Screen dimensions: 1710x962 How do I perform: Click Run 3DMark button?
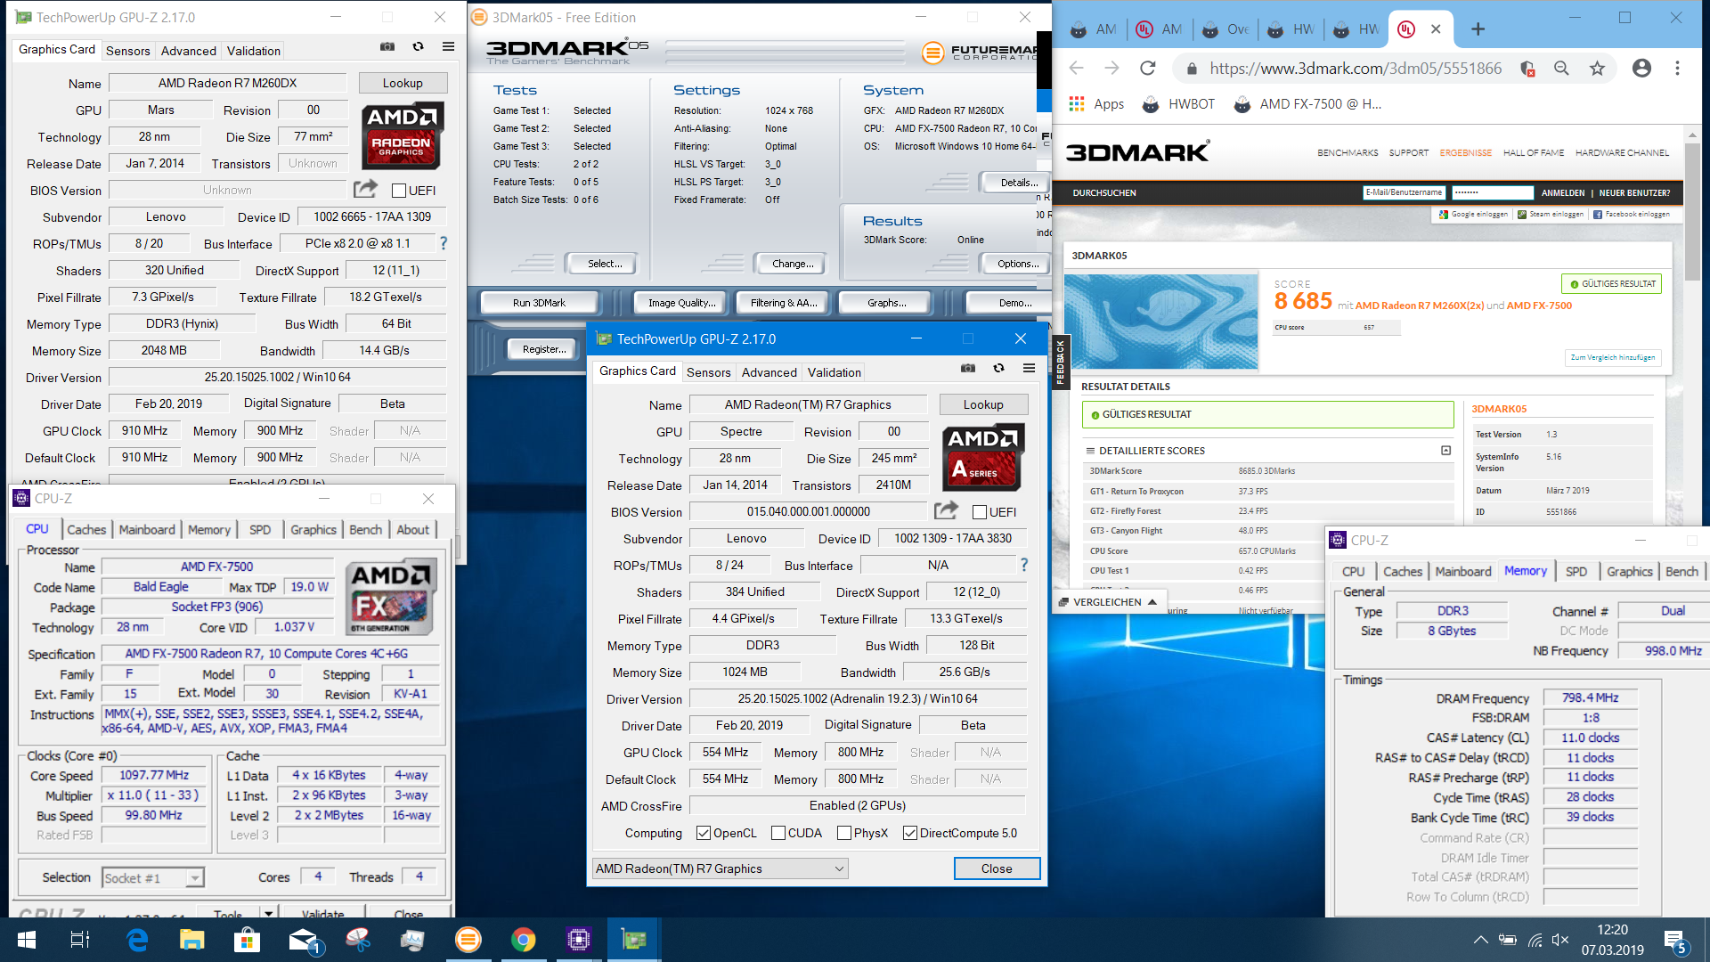coord(539,303)
